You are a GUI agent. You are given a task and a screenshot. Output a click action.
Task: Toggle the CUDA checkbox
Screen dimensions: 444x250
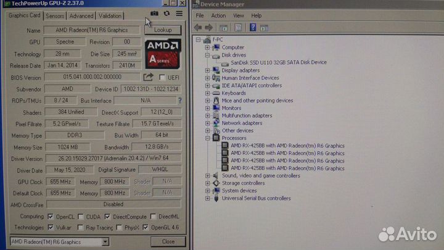click(x=81, y=217)
